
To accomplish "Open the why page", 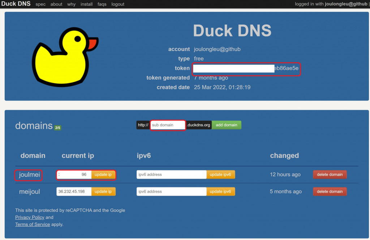I will (x=71, y=4).
